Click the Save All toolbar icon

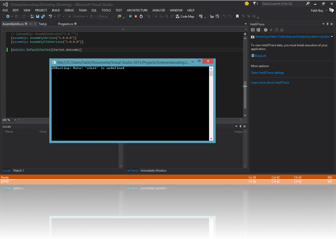click(x=43, y=17)
